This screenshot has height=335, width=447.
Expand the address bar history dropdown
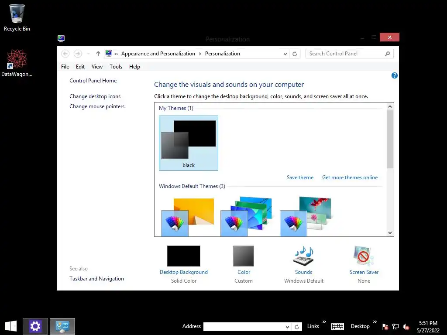[x=285, y=54]
